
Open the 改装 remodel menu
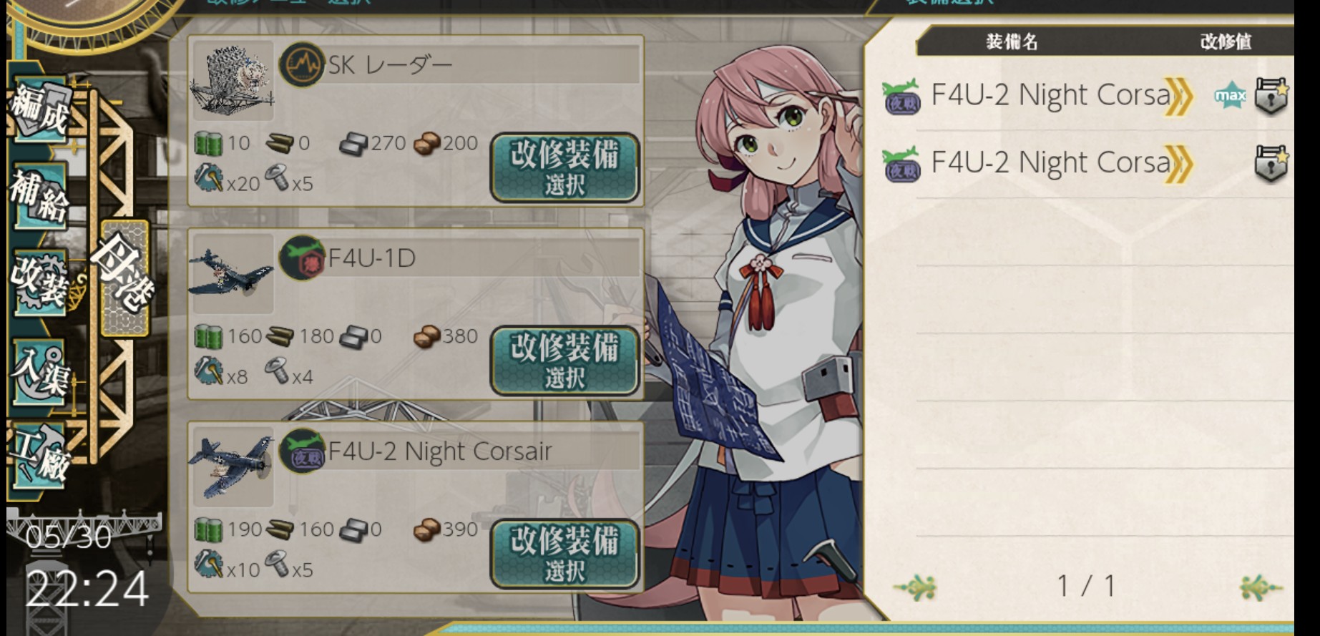[x=40, y=282]
